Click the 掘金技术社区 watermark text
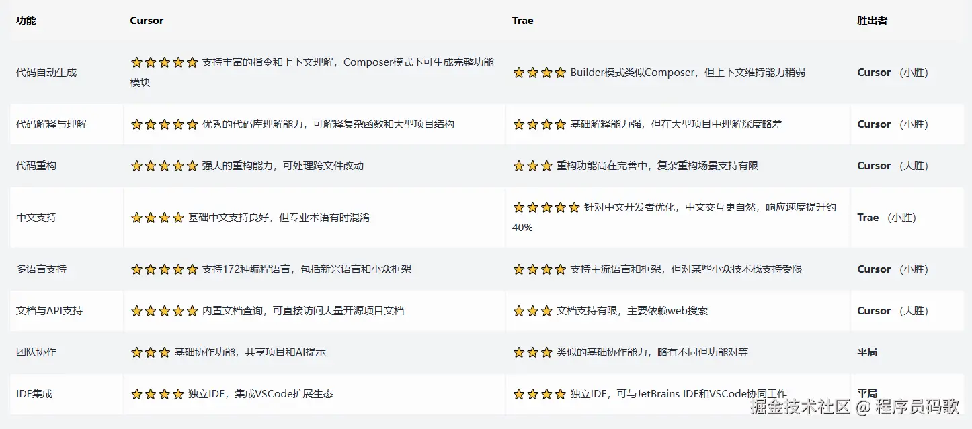This screenshot has height=429, width=972. tap(801, 406)
